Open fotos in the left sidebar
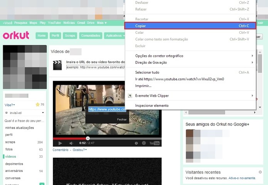The width and height of the screenshot is (268, 185). pos(9,149)
